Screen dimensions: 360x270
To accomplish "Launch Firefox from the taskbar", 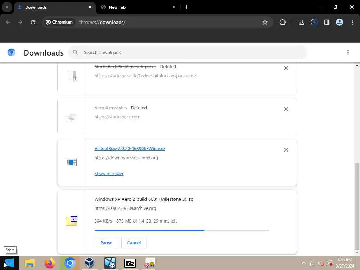I will click(x=50, y=263).
